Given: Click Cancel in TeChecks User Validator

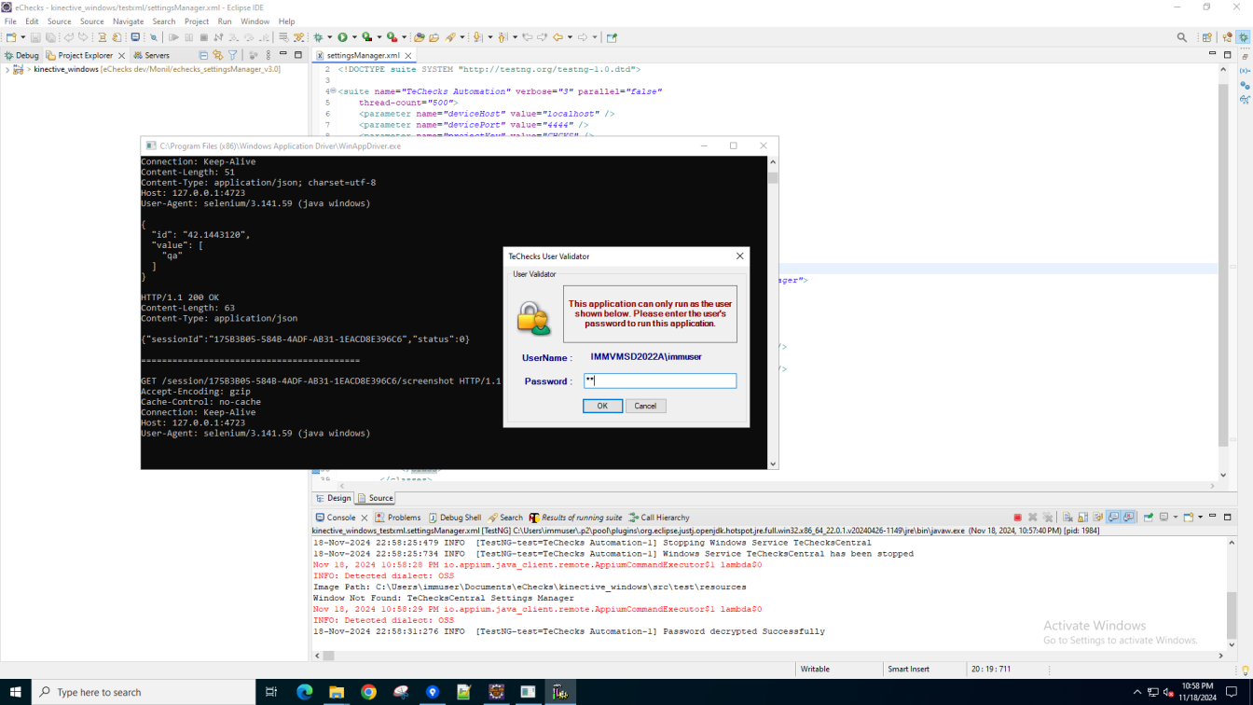Looking at the screenshot, I should click(645, 406).
